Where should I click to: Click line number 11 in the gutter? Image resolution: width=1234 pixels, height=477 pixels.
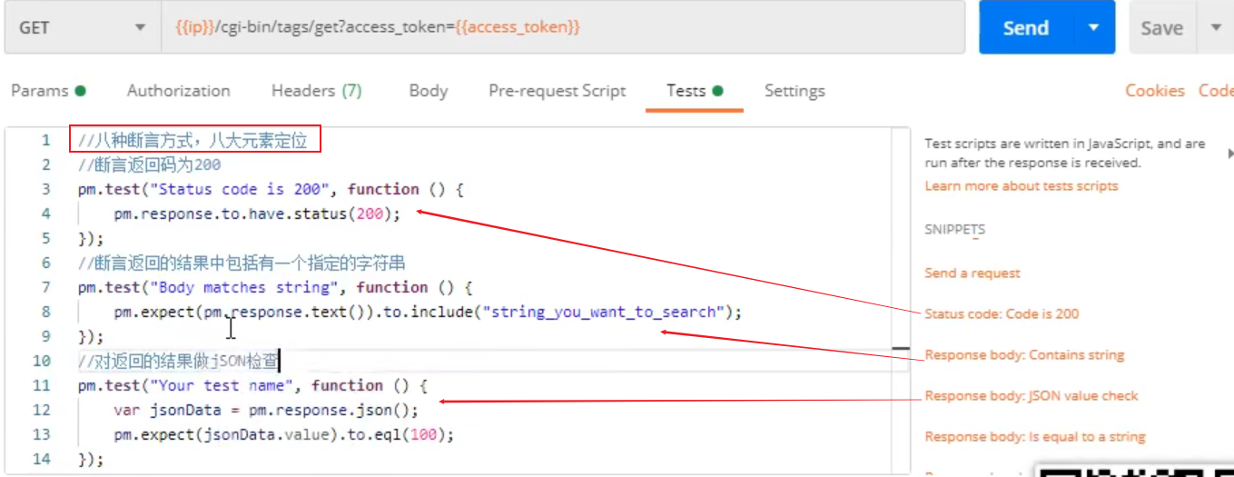[42, 385]
